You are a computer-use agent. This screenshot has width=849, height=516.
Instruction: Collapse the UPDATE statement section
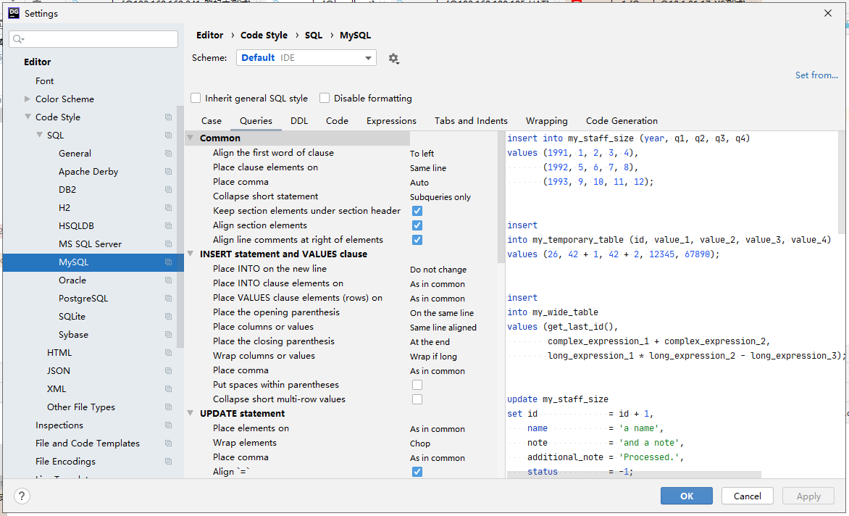[x=191, y=413]
